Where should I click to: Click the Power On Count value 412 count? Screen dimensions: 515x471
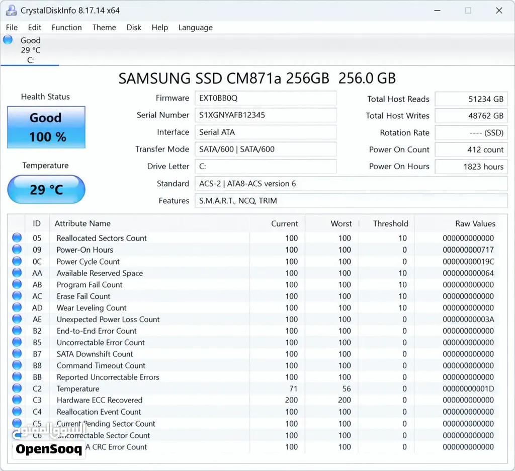pos(471,149)
